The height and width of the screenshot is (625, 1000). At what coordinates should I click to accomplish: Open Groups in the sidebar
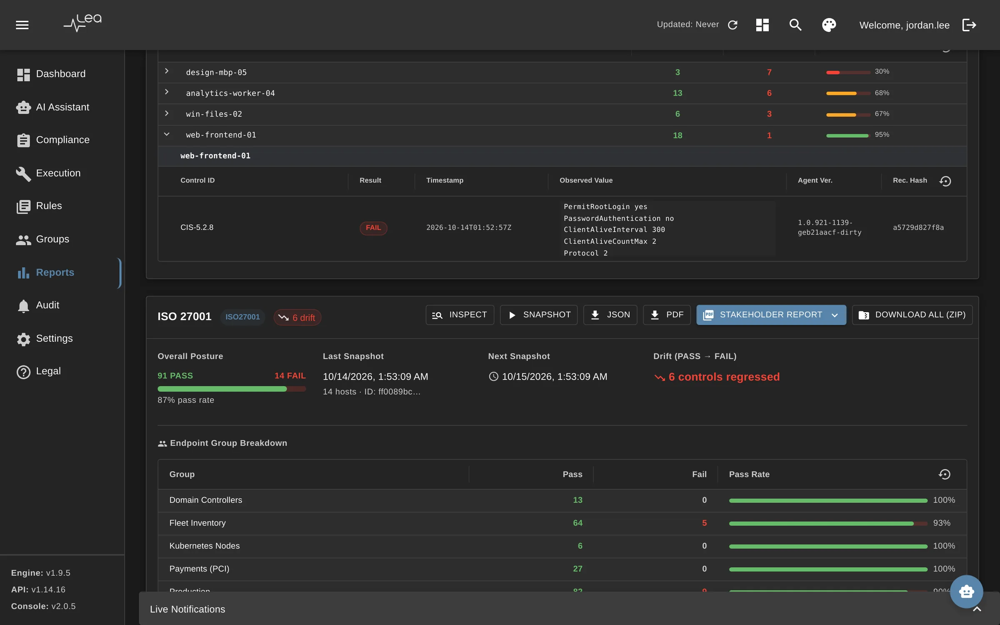click(62, 239)
